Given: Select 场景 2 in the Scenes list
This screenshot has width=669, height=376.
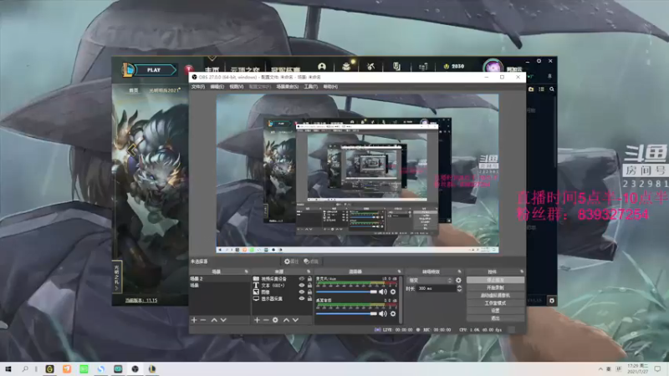Looking at the screenshot, I should pos(219,279).
